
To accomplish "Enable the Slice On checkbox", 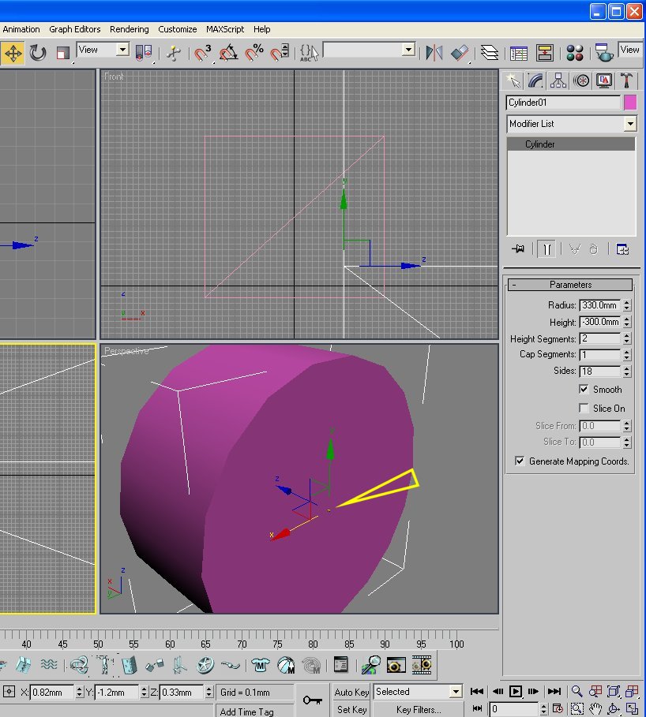I will click(584, 408).
